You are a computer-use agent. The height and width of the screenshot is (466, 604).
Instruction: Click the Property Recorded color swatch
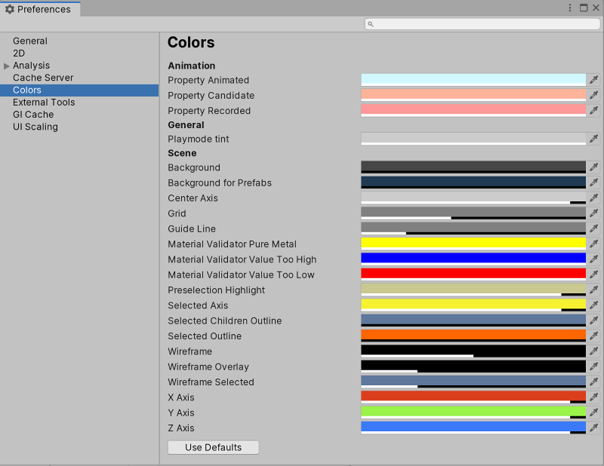473,110
